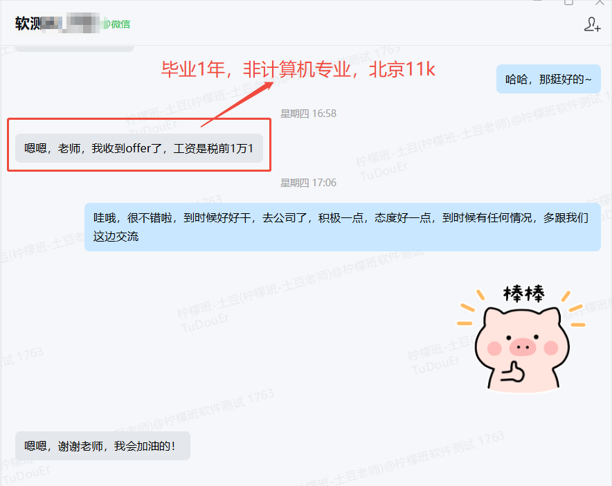Select the long blue reply starting 哇哦
Image resolution: width=612 pixels, height=486 pixels.
click(x=342, y=227)
